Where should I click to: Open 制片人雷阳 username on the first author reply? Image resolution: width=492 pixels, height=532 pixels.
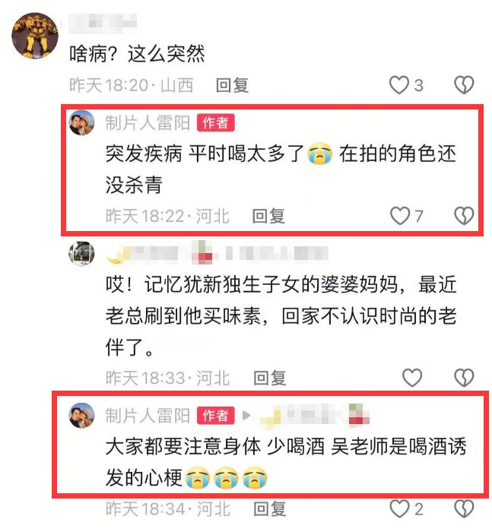pos(148,122)
